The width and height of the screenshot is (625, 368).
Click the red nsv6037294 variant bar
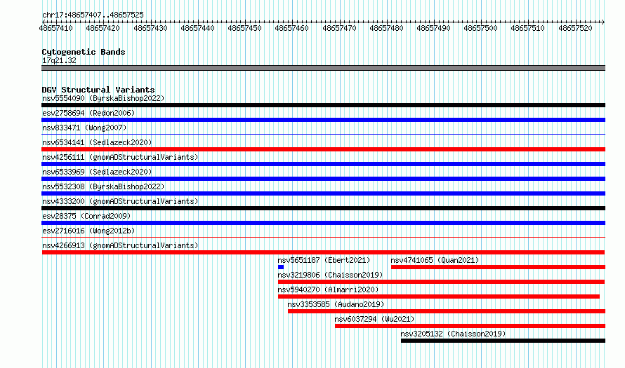tap(470, 326)
